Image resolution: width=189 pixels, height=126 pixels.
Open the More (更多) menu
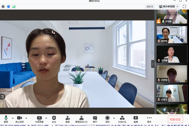(149, 119)
